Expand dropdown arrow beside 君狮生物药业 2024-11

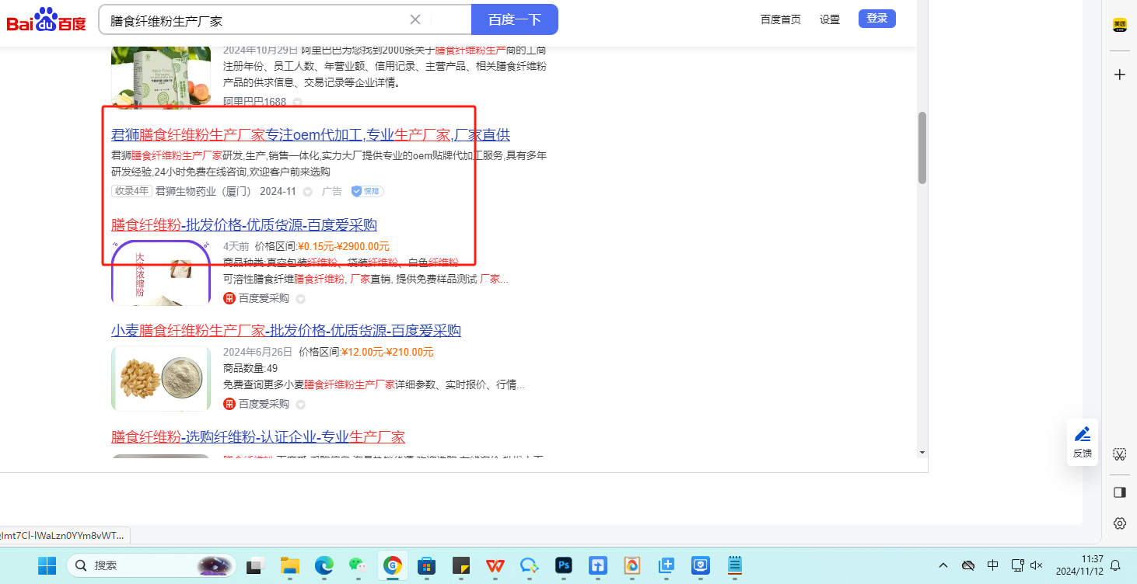308,192
